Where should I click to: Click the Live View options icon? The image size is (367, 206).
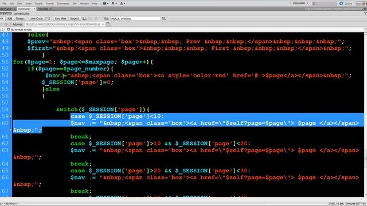(x=108, y=24)
